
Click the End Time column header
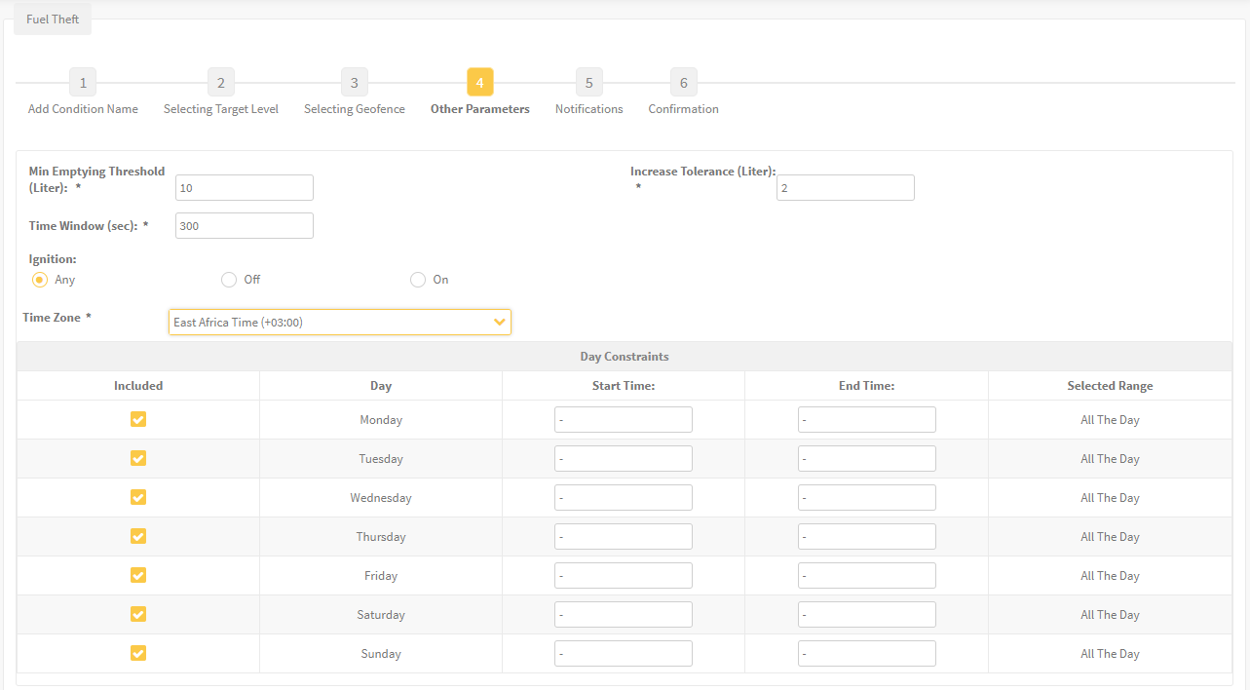[x=867, y=386]
